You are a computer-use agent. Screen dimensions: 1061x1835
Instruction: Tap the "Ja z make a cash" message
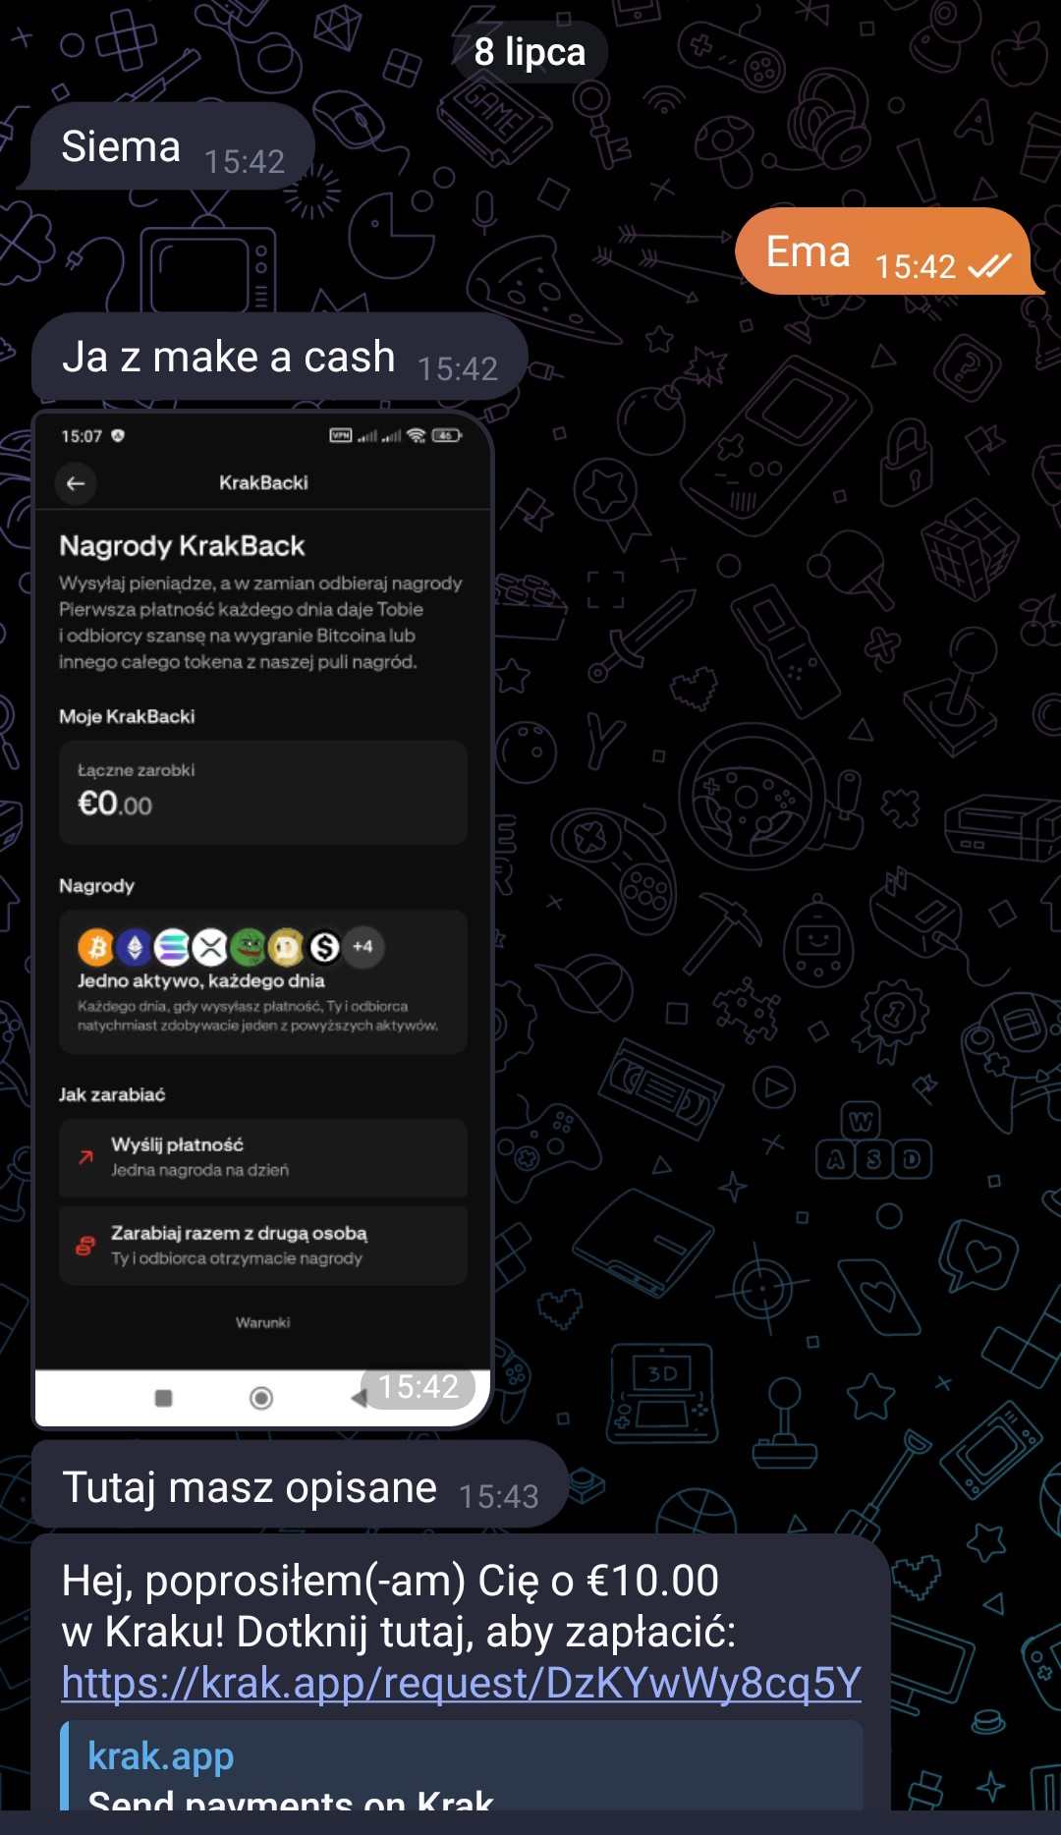coord(279,358)
